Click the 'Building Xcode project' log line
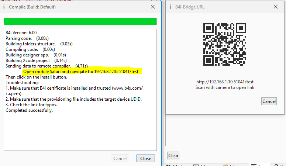 tap(36, 60)
